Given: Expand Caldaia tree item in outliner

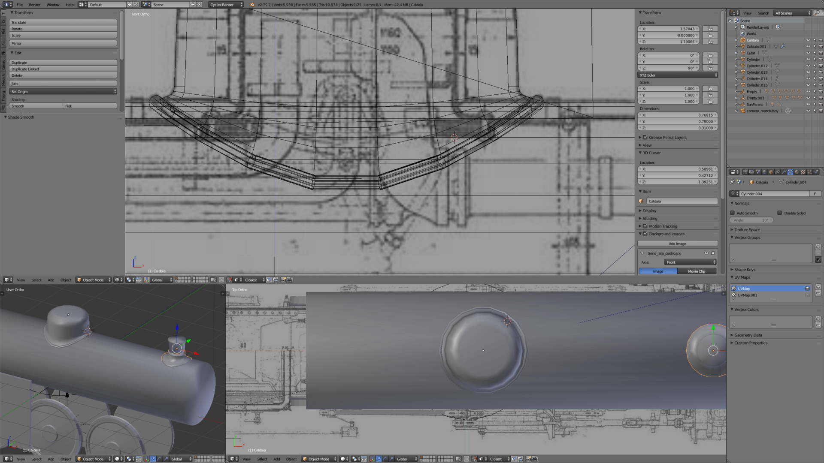Looking at the screenshot, I should tap(736, 40).
